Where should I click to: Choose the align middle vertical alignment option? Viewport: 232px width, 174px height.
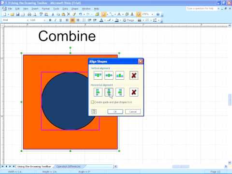[109, 75]
